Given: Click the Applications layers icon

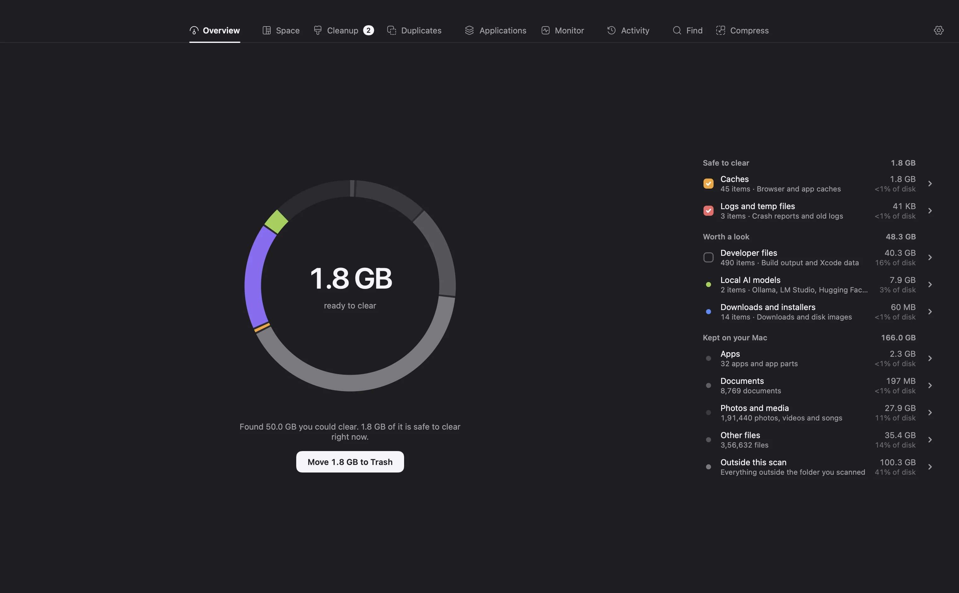Looking at the screenshot, I should click(469, 30).
